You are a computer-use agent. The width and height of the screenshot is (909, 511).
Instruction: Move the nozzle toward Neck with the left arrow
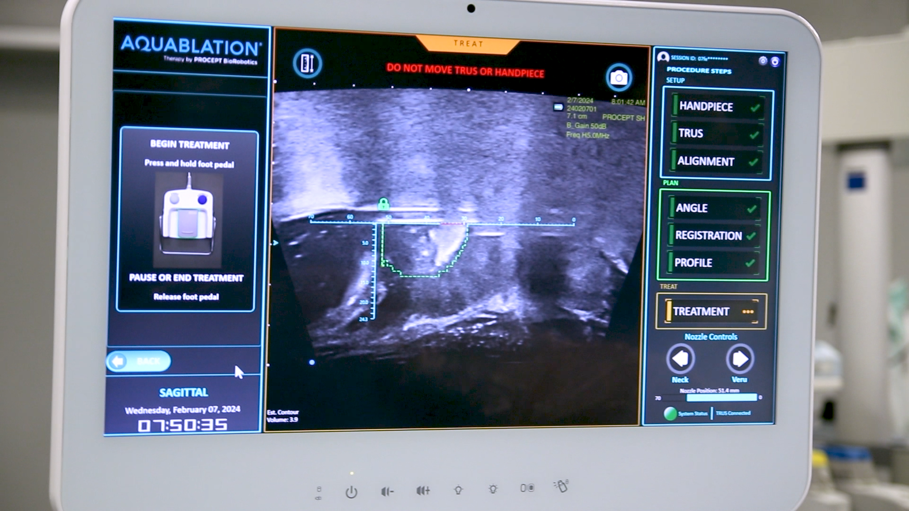[x=680, y=359]
